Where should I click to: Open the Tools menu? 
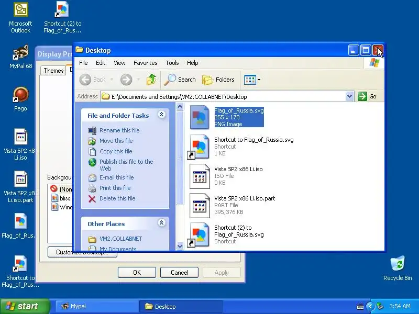172,63
